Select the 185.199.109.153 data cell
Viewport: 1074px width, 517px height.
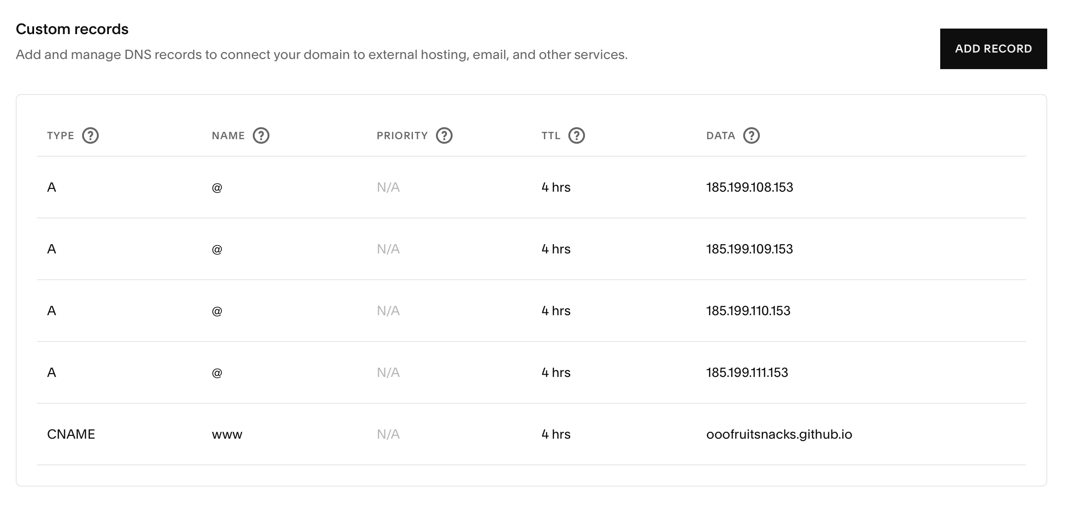[x=750, y=249]
